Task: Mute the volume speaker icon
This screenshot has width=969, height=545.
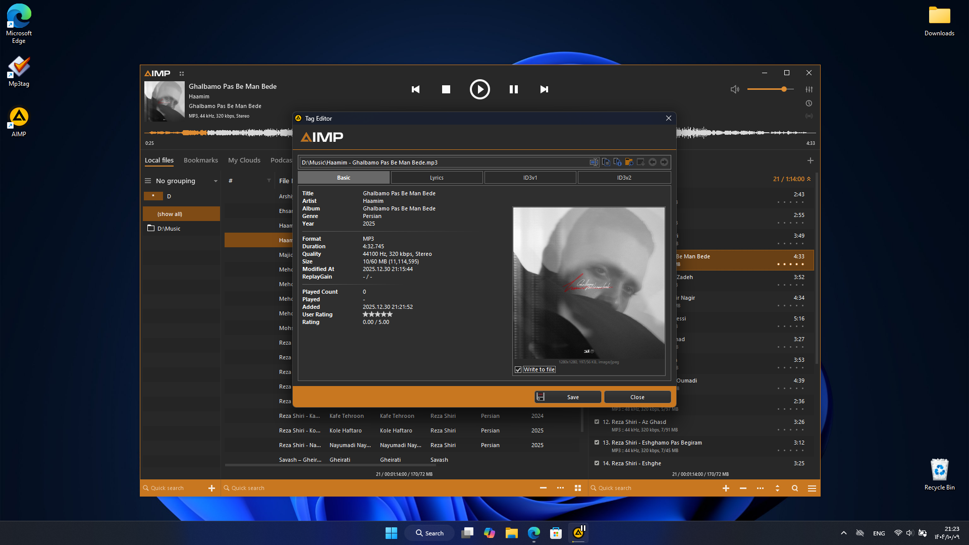Action: 735,89
